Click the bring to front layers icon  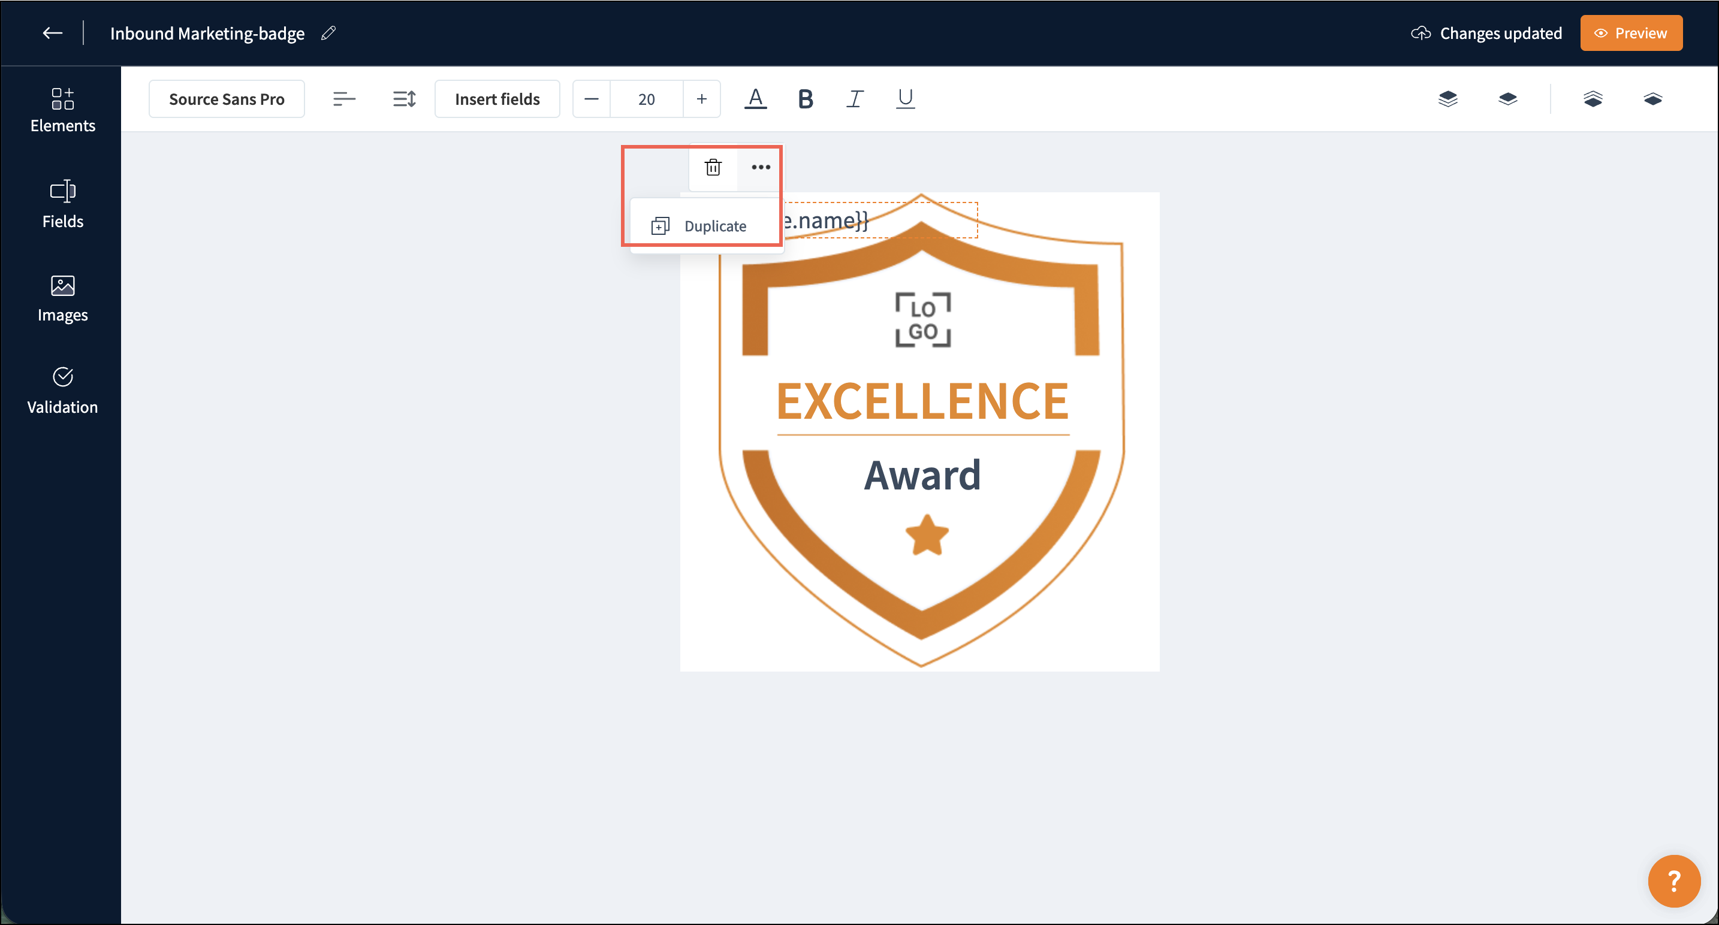click(x=1447, y=99)
